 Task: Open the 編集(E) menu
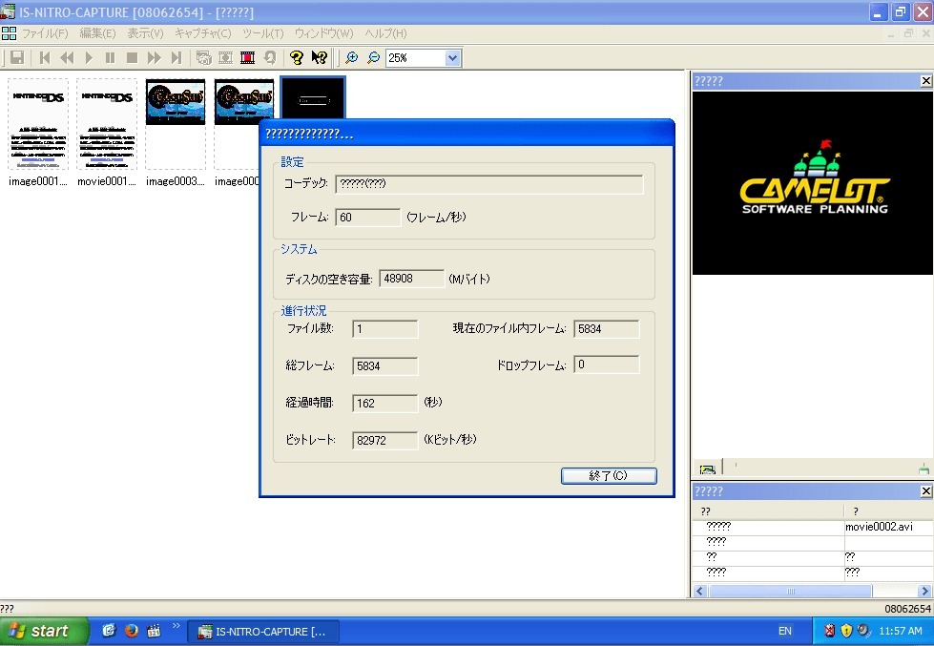[97, 33]
